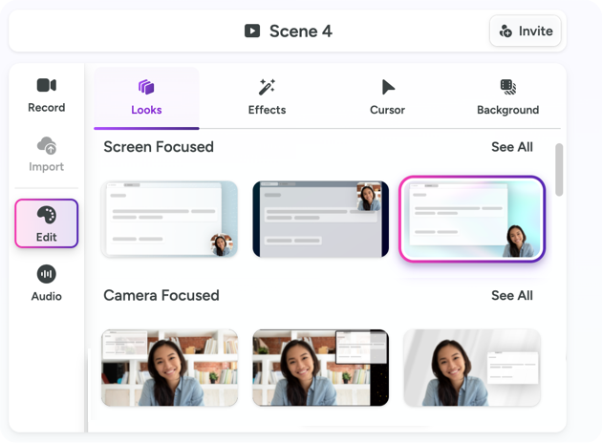Image resolution: width=602 pixels, height=443 pixels.
Task: See all Screen Focused looks
Action: pyautogui.click(x=512, y=147)
